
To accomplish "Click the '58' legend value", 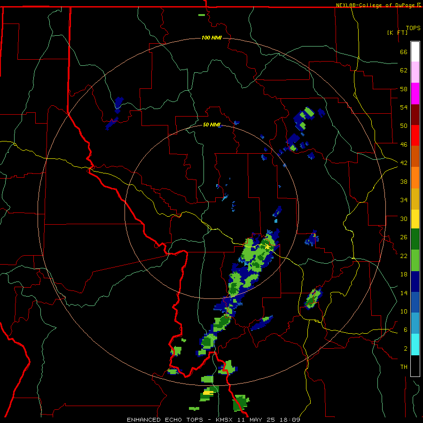I will pos(404,89).
